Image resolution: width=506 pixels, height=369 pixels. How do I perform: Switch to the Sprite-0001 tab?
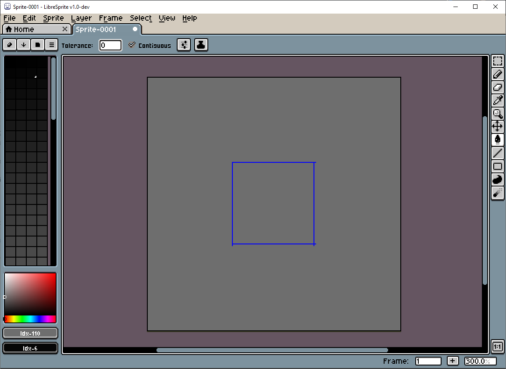107,29
